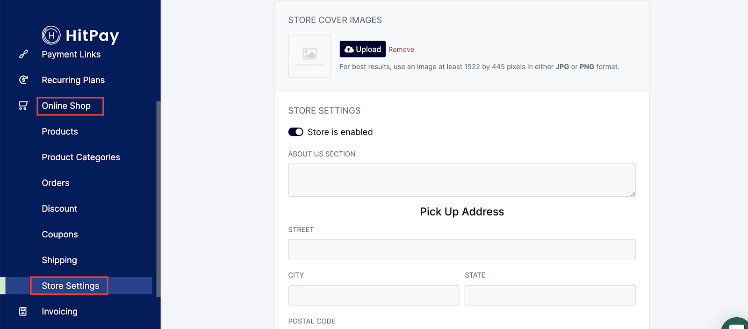
Task: Click the Payment Links chain icon
Action: click(23, 54)
